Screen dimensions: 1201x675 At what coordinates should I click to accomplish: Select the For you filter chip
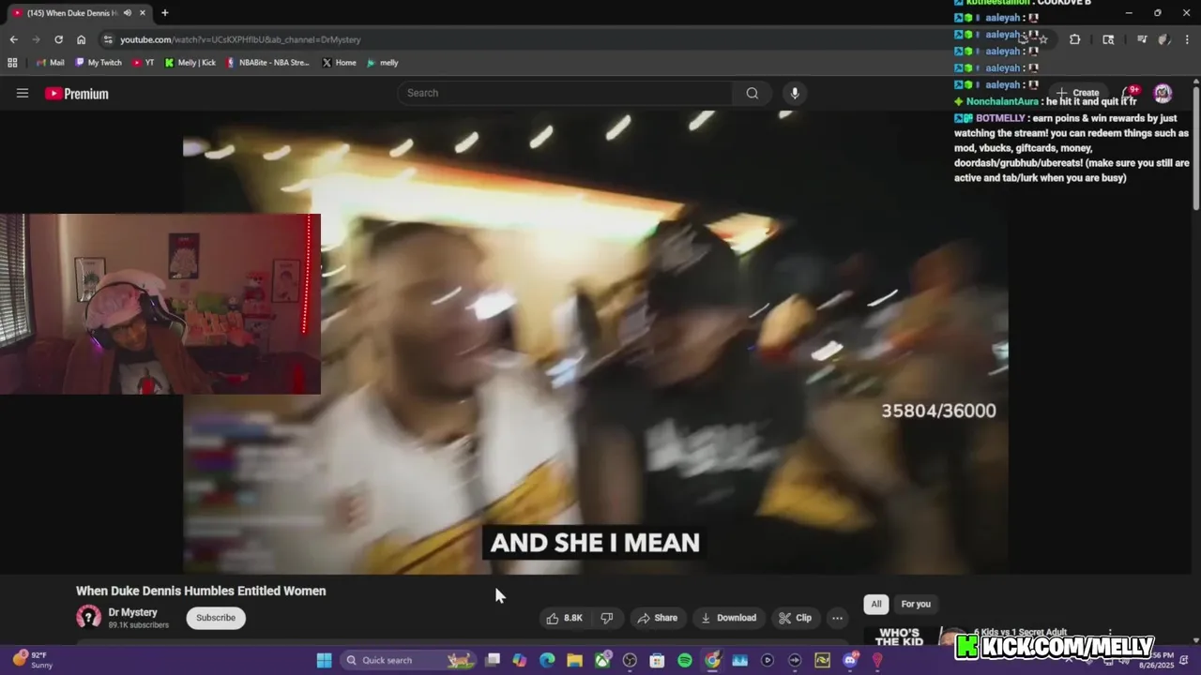point(916,604)
